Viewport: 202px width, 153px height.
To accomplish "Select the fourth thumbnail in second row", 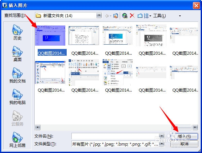I will [x=151, y=72].
